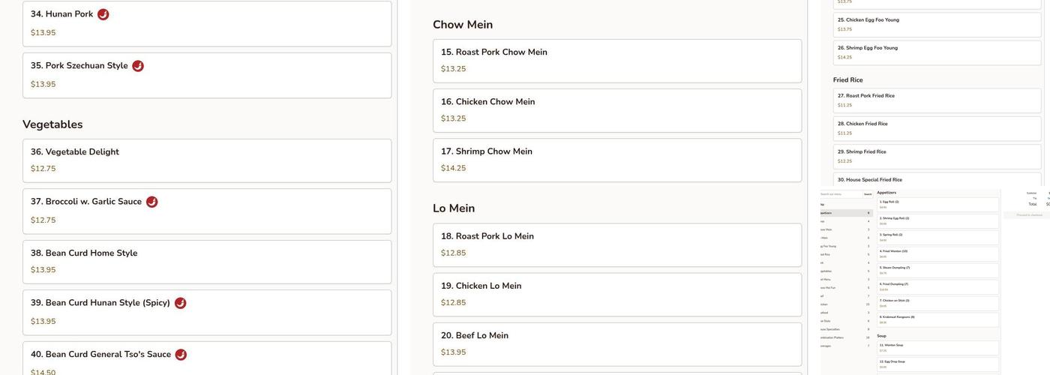Add 38. Bean Curd Home Style
This screenshot has height=375, width=1050.
click(207, 262)
